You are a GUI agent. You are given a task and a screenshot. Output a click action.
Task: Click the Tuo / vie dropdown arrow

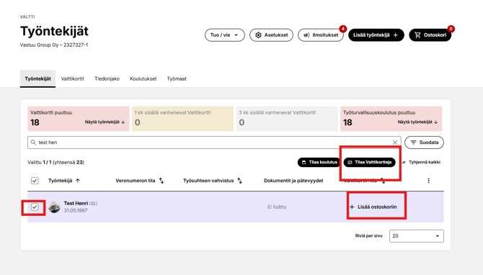pos(236,35)
